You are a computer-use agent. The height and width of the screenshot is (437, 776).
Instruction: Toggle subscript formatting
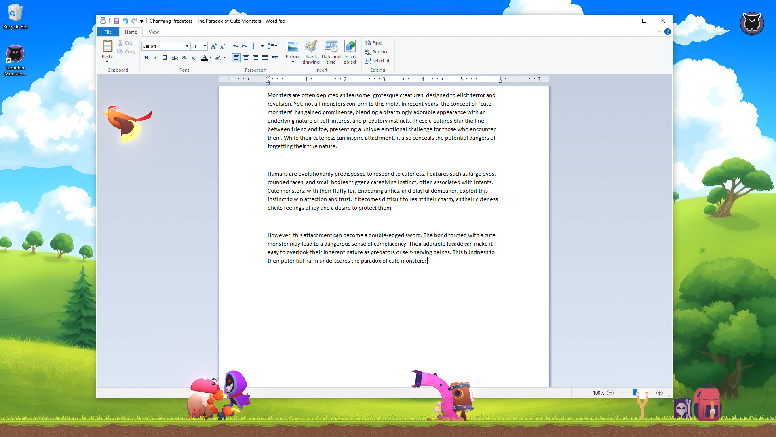(184, 58)
